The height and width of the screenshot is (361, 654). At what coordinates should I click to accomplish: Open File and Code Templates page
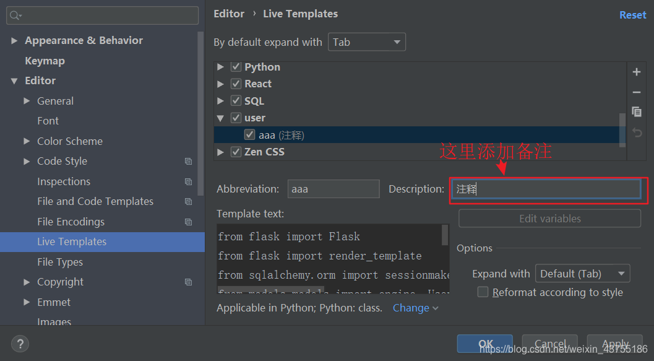tap(95, 202)
